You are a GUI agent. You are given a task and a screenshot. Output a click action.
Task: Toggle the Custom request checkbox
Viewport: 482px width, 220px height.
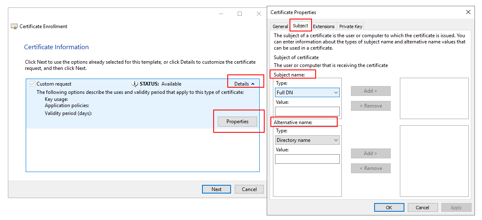click(32, 84)
